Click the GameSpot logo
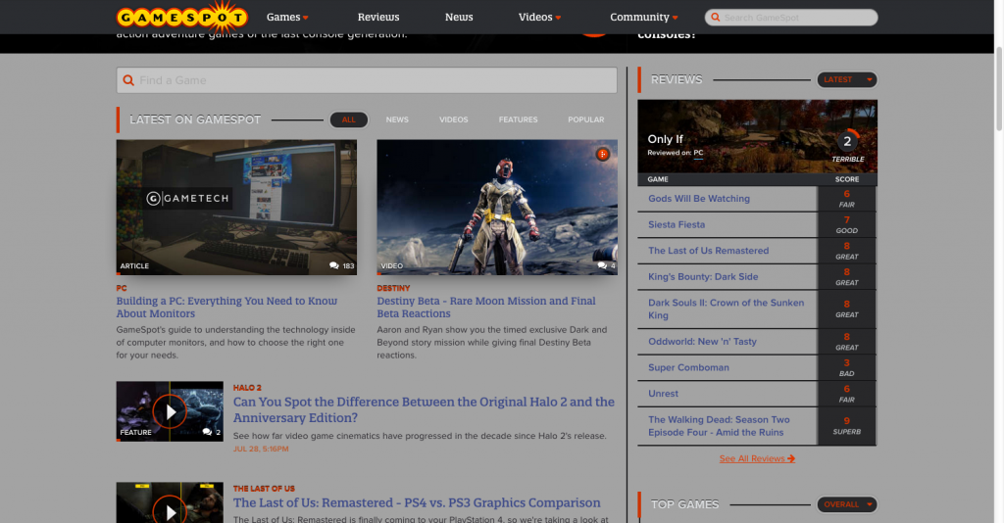The image size is (1004, 523). click(x=181, y=18)
